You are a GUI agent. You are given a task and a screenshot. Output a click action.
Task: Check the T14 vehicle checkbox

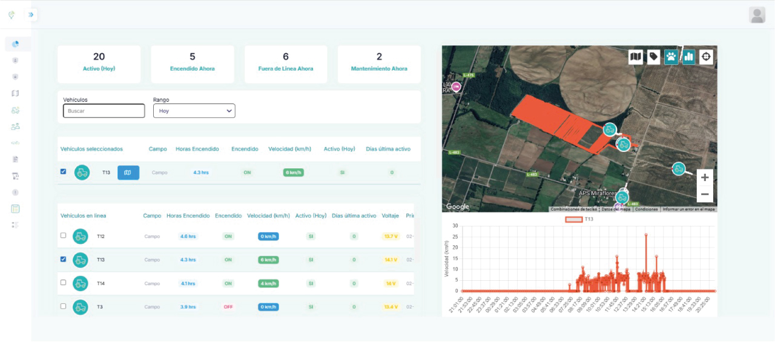(x=64, y=283)
